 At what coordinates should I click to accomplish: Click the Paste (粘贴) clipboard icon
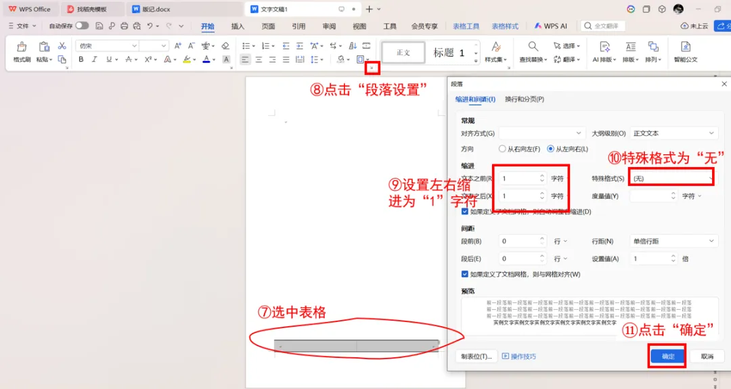coord(44,47)
